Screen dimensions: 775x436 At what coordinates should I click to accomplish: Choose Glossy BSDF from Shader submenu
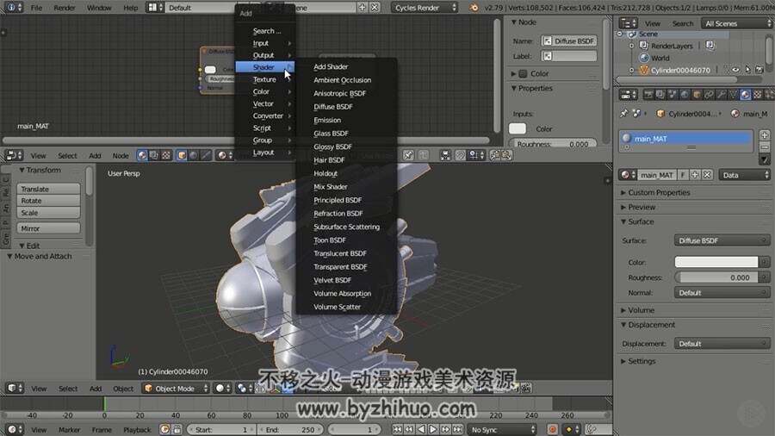point(332,146)
